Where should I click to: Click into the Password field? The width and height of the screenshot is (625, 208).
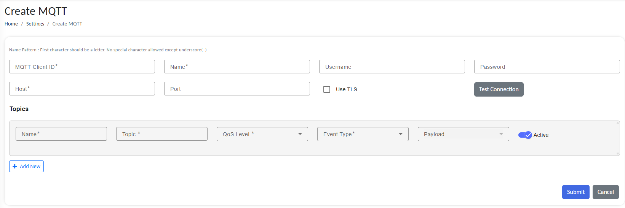pyautogui.click(x=547, y=67)
